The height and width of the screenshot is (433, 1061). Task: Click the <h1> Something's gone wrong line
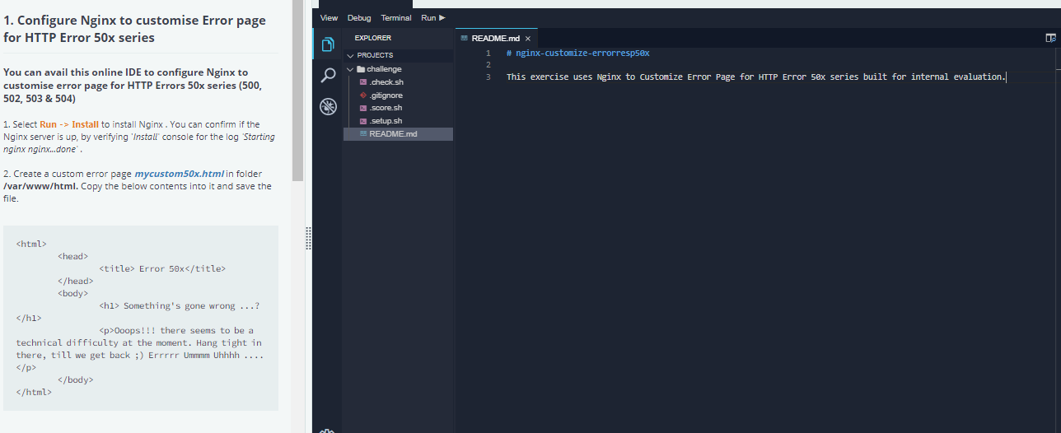pos(180,305)
